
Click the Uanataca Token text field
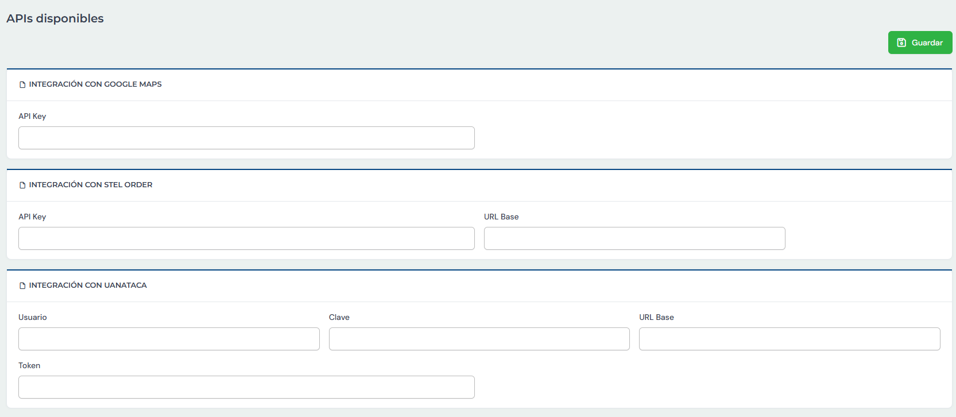[x=246, y=387]
